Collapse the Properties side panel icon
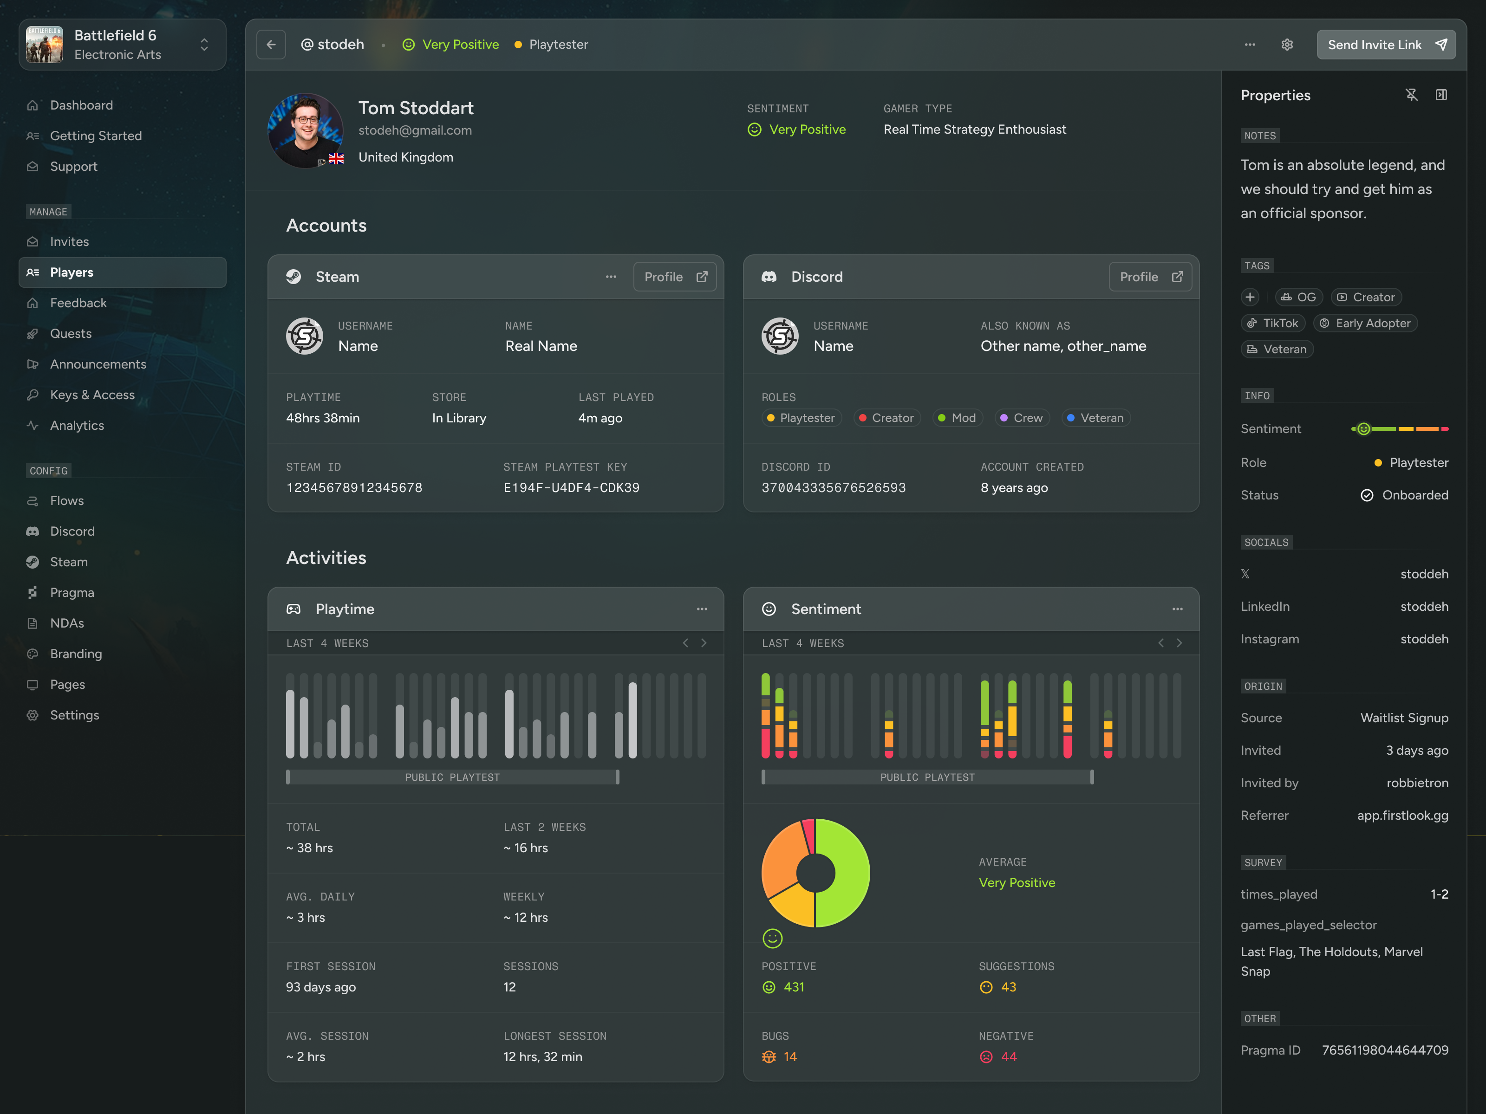The image size is (1486, 1114). click(x=1441, y=95)
